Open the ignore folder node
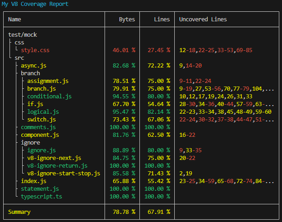This screenshot has width=282, height=222. pyautogui.click(x=30, y=143)
